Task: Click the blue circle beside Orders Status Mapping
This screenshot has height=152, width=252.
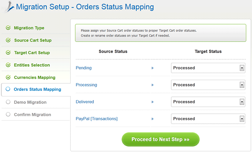Action: [x=8, y=89]
